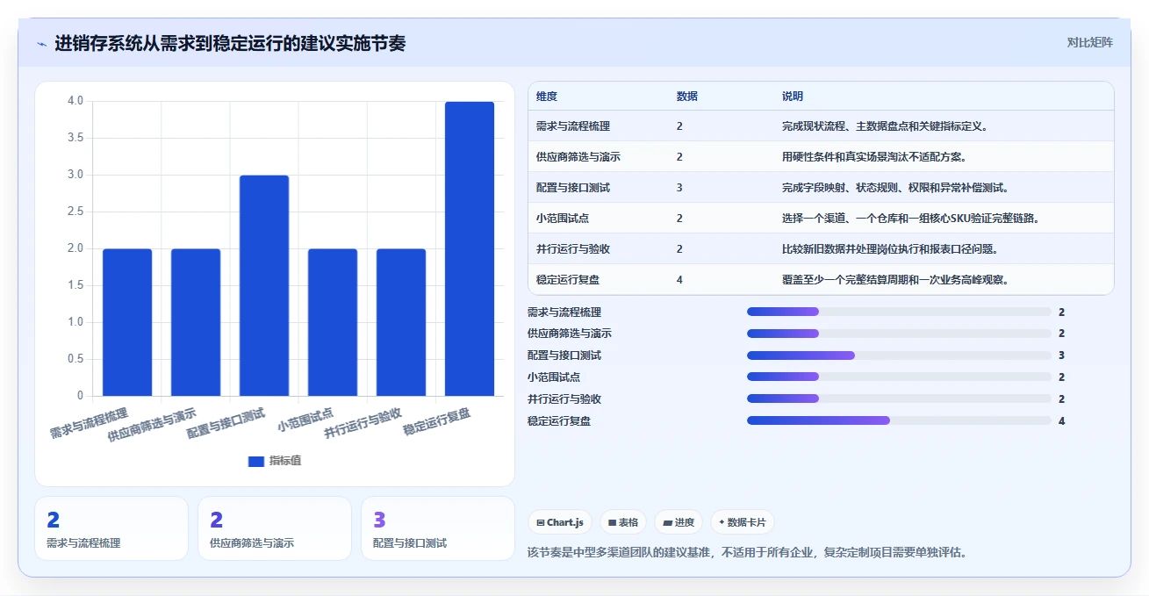The width and height of the screenshot is (1149, 596).
Task: Toggle the 指标值 legend color box
Action: (x=255, y=461)
